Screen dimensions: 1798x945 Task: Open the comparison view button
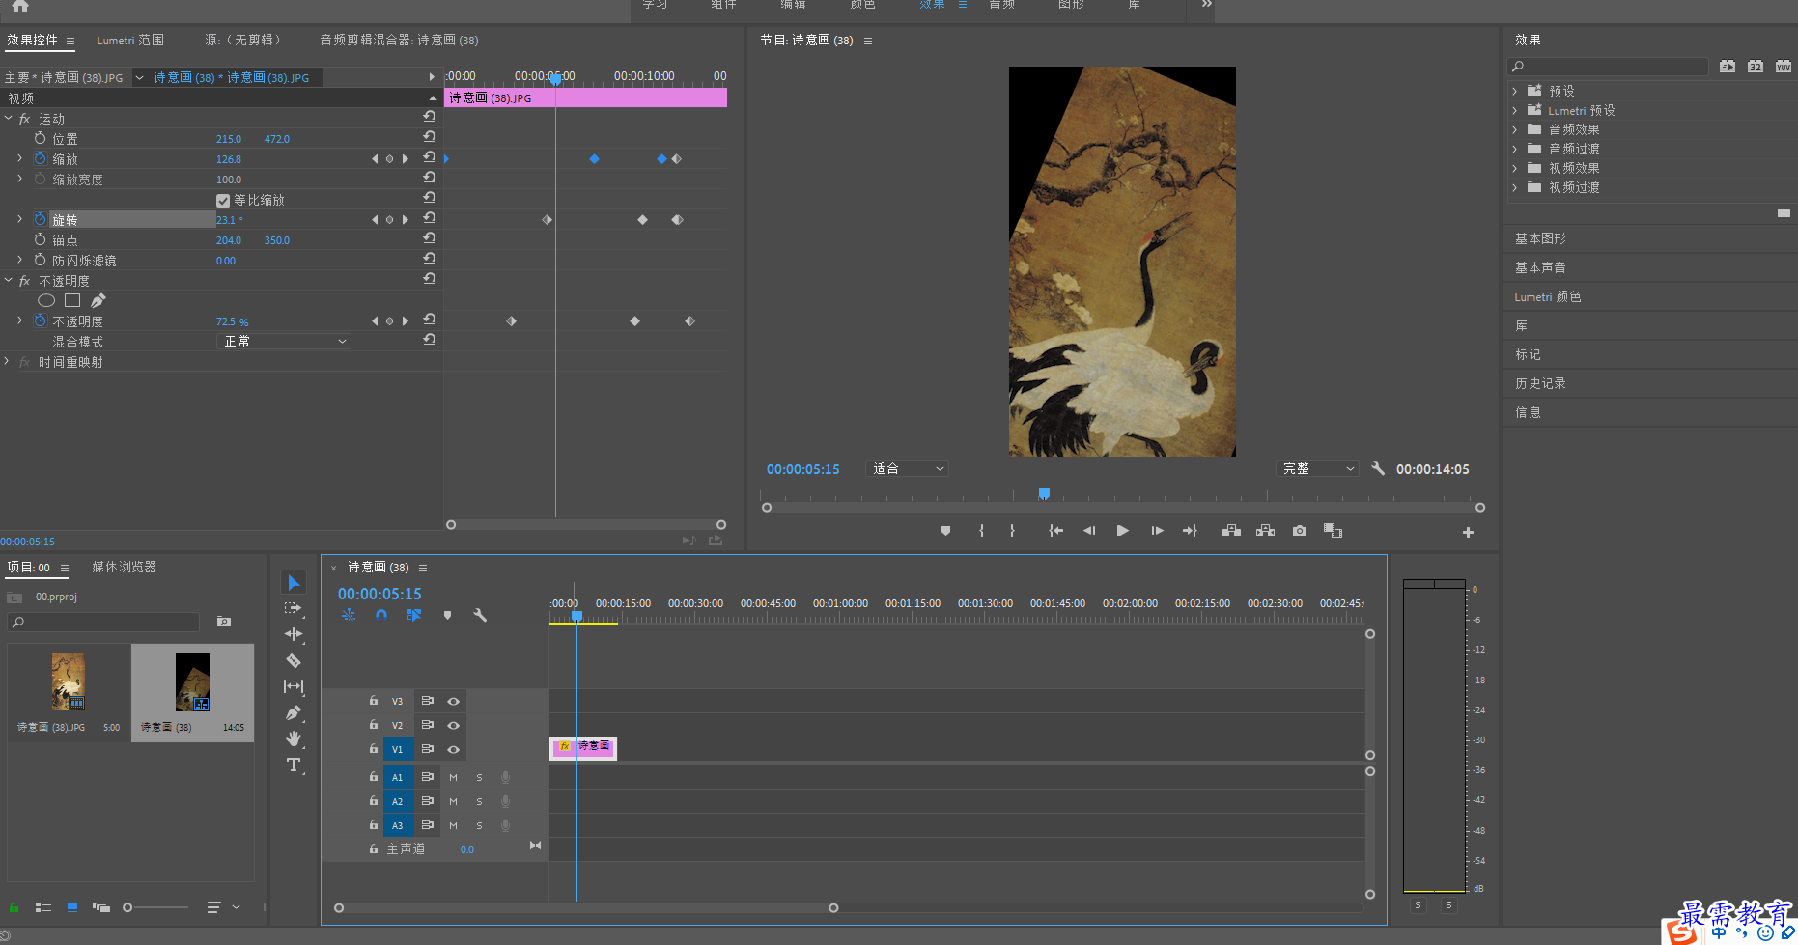[x=1333, y=530]
